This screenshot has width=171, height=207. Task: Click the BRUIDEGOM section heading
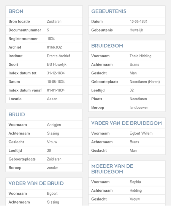click(107, 46)
